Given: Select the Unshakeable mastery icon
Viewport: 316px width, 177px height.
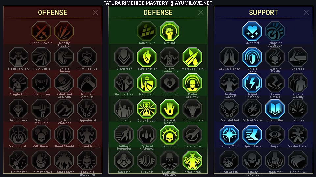Looking at the screenshot, I should point(192,161).
